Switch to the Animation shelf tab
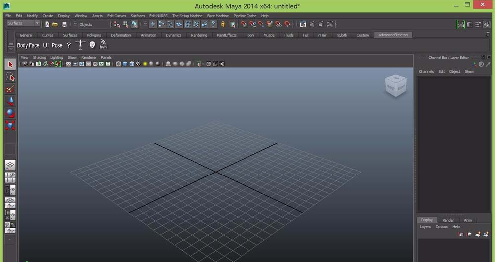495x262 pixels. pyautogui.click(x=148, y=35)
